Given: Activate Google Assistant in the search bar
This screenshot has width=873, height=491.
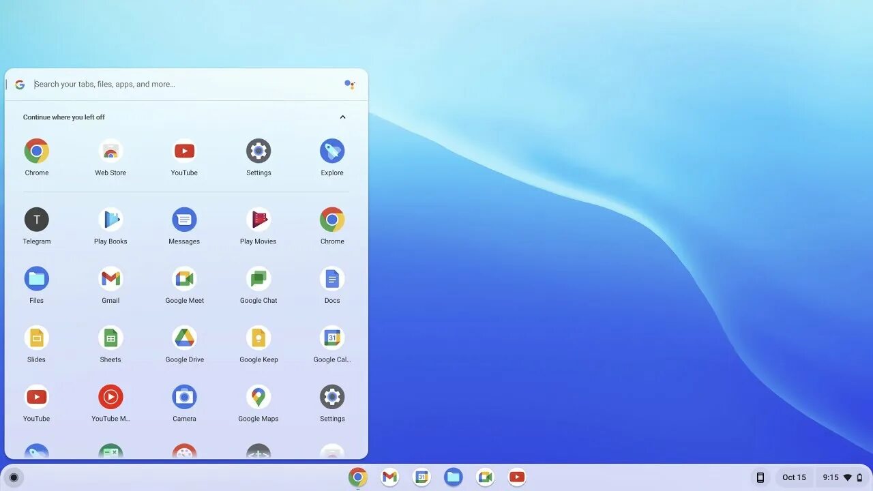Looking at the screenshot, I should pos(349,85).
